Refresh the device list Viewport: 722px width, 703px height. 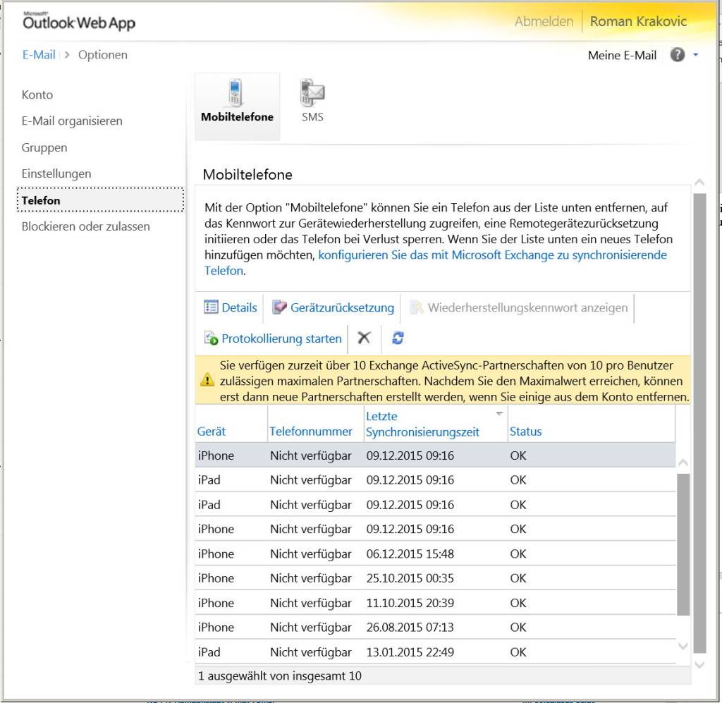coord(398,338)
